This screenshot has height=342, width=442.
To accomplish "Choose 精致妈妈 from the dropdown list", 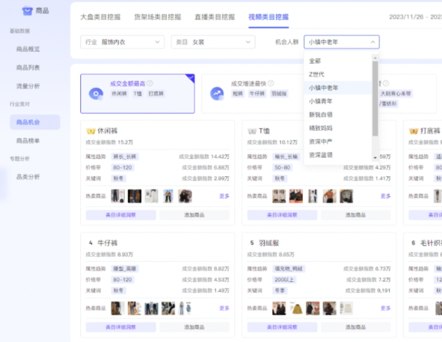I will pyautogui.click(x=321, y=128).
